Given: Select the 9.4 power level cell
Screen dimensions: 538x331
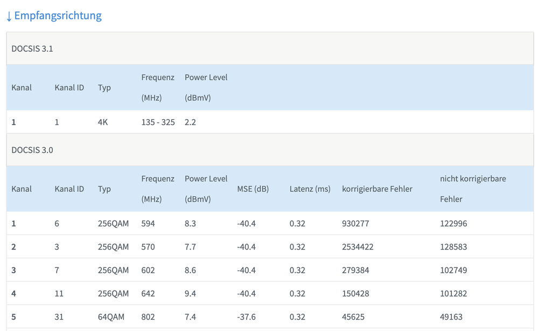Looking at the screenshot, I should (x=190, y=294).
